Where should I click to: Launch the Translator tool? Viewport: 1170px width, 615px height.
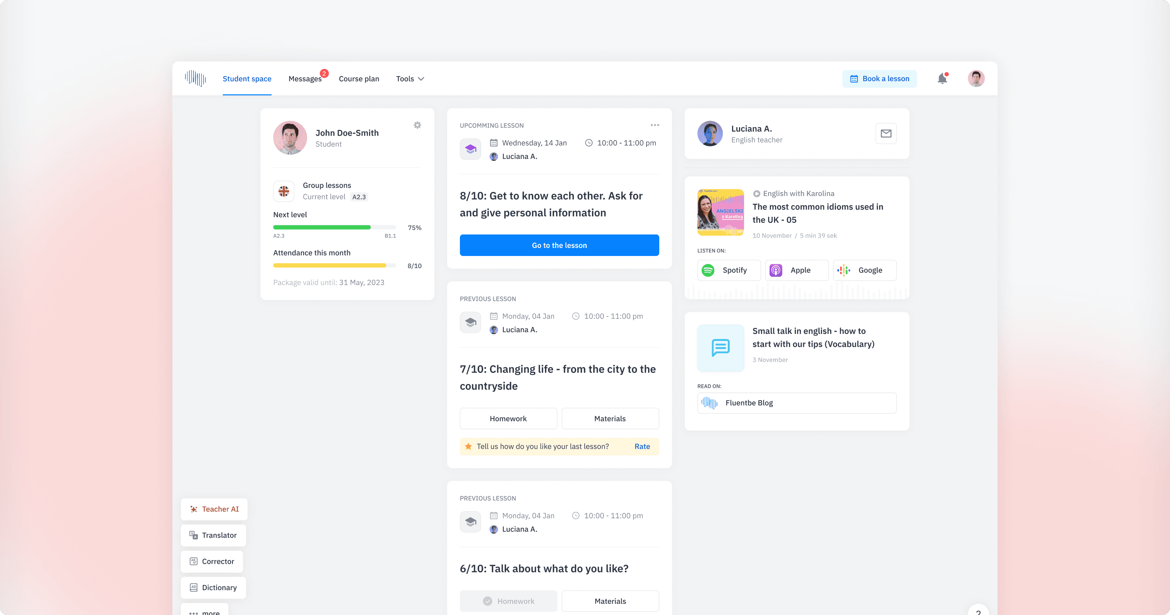tap(213, 535)
